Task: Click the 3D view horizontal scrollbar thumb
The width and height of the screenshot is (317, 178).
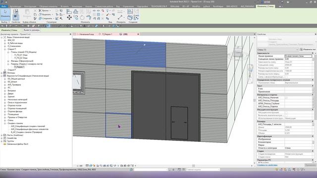Action: (194, 166)
